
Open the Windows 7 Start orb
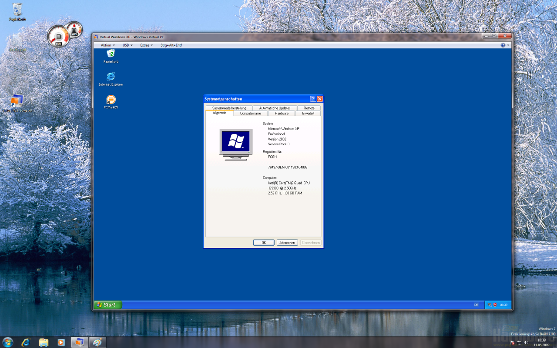[x=7, y=342]
